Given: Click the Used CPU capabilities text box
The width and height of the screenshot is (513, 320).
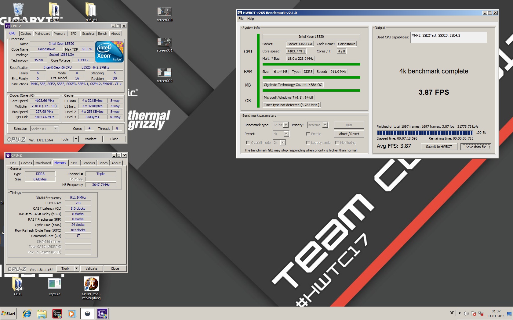Looking at the screenshot, I should [x=449, y=37].
